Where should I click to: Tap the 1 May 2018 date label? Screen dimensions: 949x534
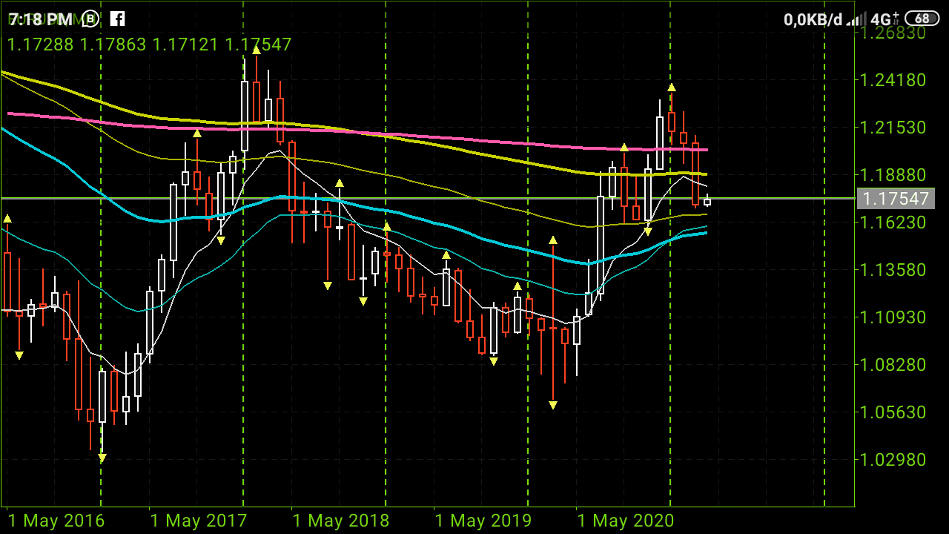point(341,521)
